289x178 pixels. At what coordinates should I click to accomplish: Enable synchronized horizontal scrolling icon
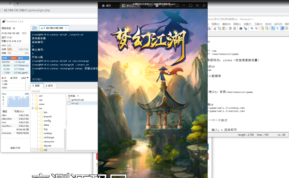(267, 29)
